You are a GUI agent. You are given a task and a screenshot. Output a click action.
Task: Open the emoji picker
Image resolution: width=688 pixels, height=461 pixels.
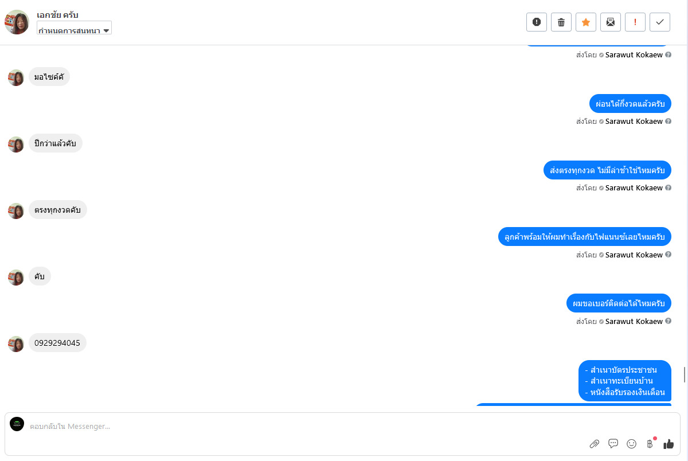[631, 444]
